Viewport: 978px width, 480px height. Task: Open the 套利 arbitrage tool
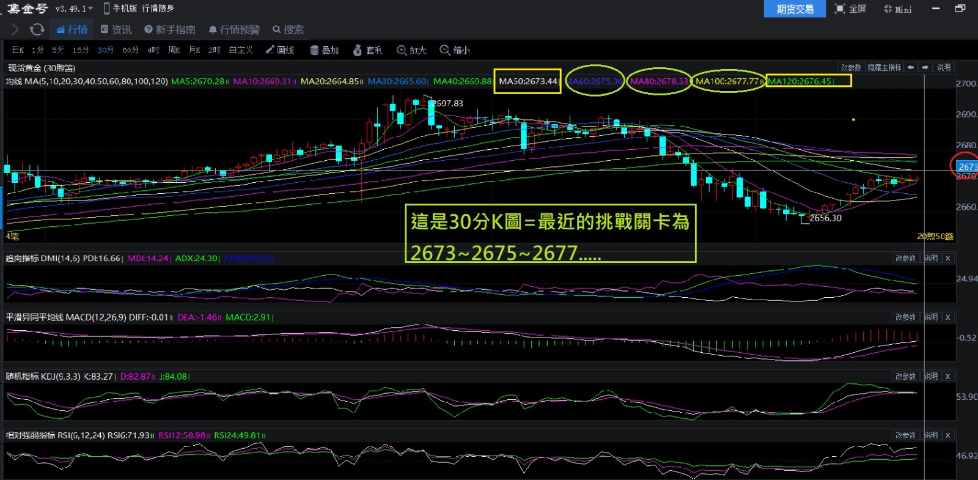pos(368,50)
